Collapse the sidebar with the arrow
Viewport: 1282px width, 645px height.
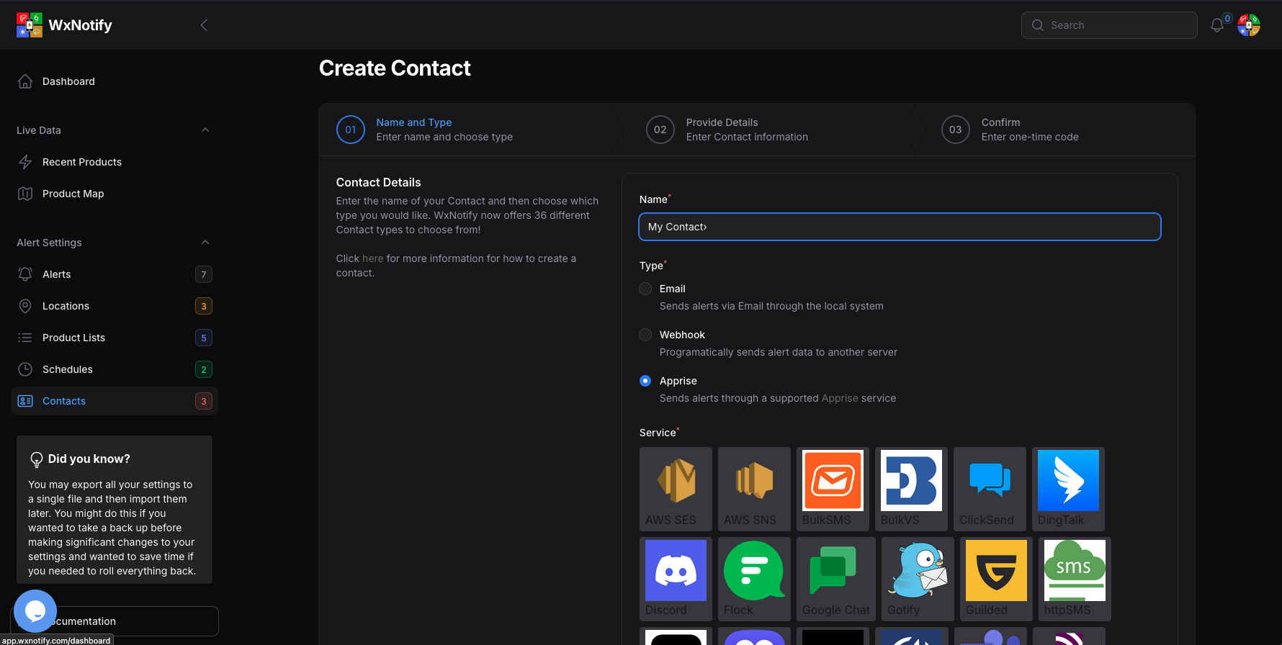[x=204, y=25]
